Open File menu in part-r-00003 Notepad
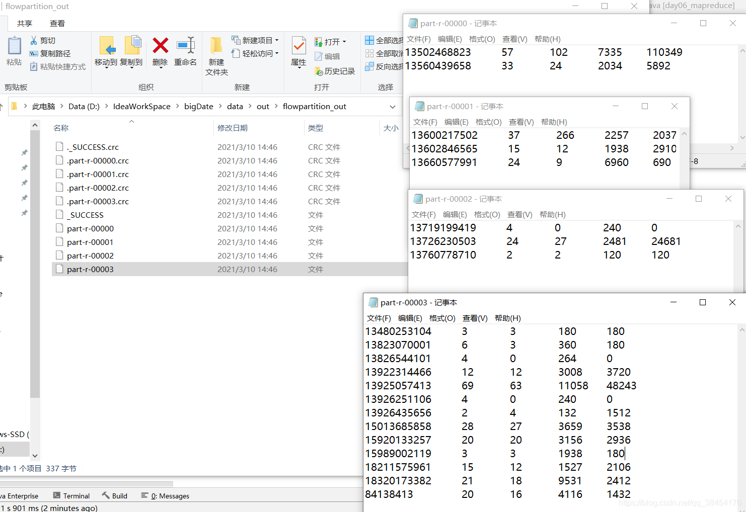 (379, 318)
